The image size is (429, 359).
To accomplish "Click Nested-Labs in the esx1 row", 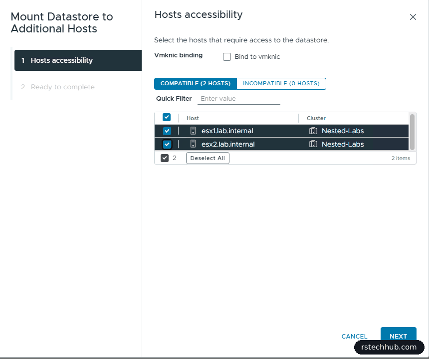I will [343, 131].
